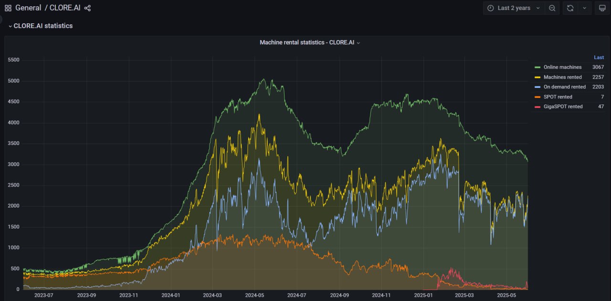Click the Machines rented value "2257"

pyautogui.click(x=598, y=77)
